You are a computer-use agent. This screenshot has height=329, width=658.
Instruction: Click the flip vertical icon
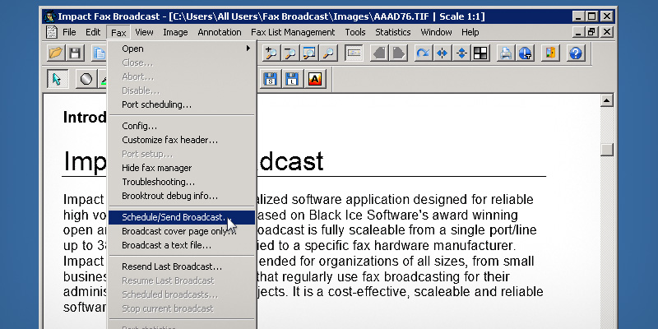coord(461,53)
